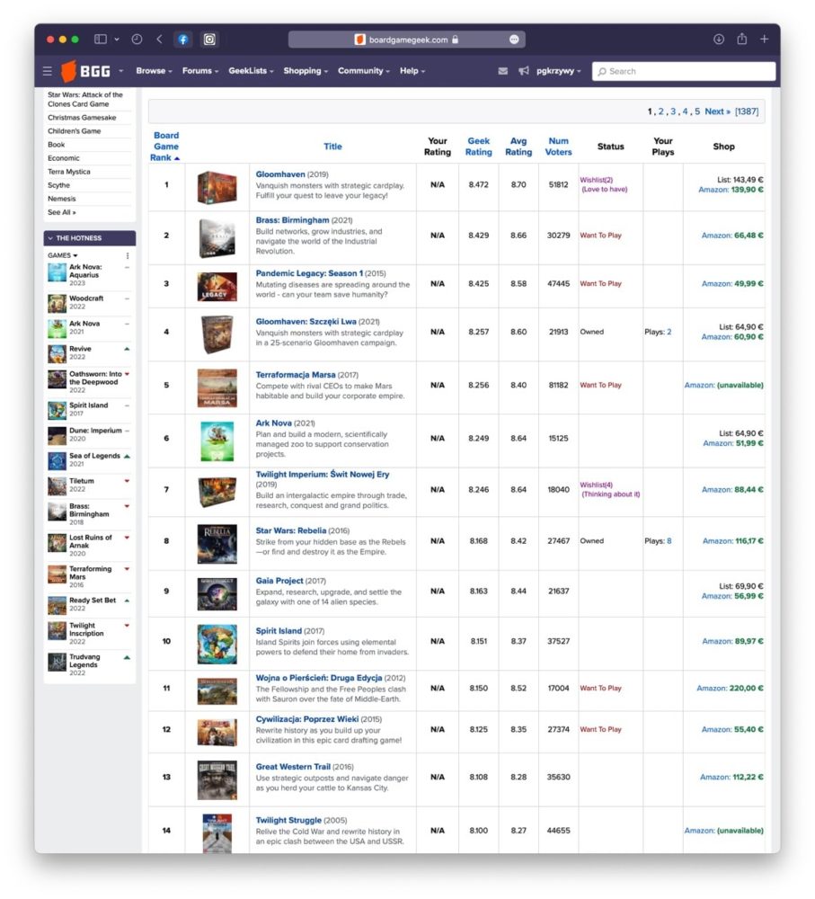This screenshot has width=815, height=899.
Task: Open Tiletum thumbnail in The Hotness
Action: point(57,486)
